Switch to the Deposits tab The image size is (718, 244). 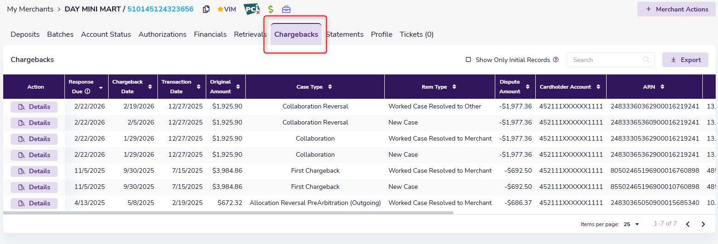(x=25, y=34)
